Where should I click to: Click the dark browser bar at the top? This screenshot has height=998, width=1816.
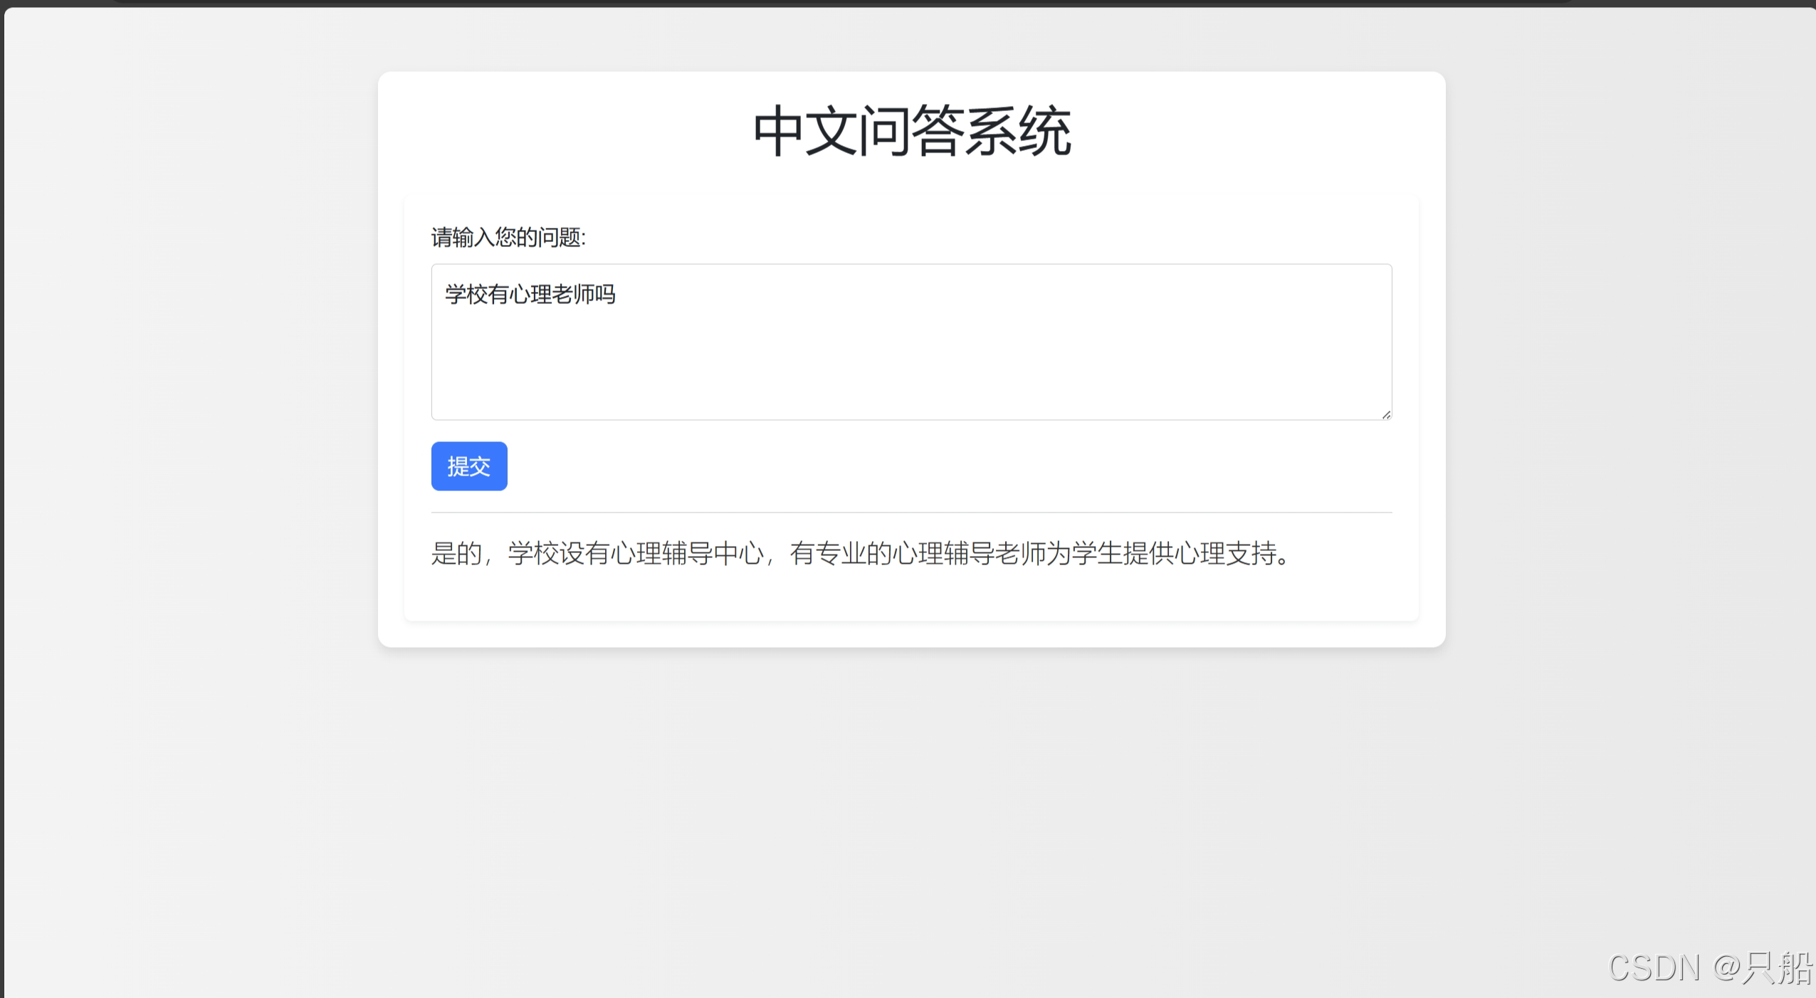[911, 3]
